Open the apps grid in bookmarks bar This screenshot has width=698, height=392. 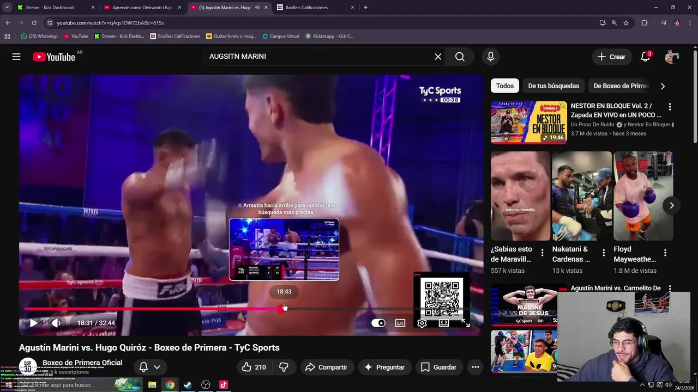pyautogui.click(x=7, y=36)
